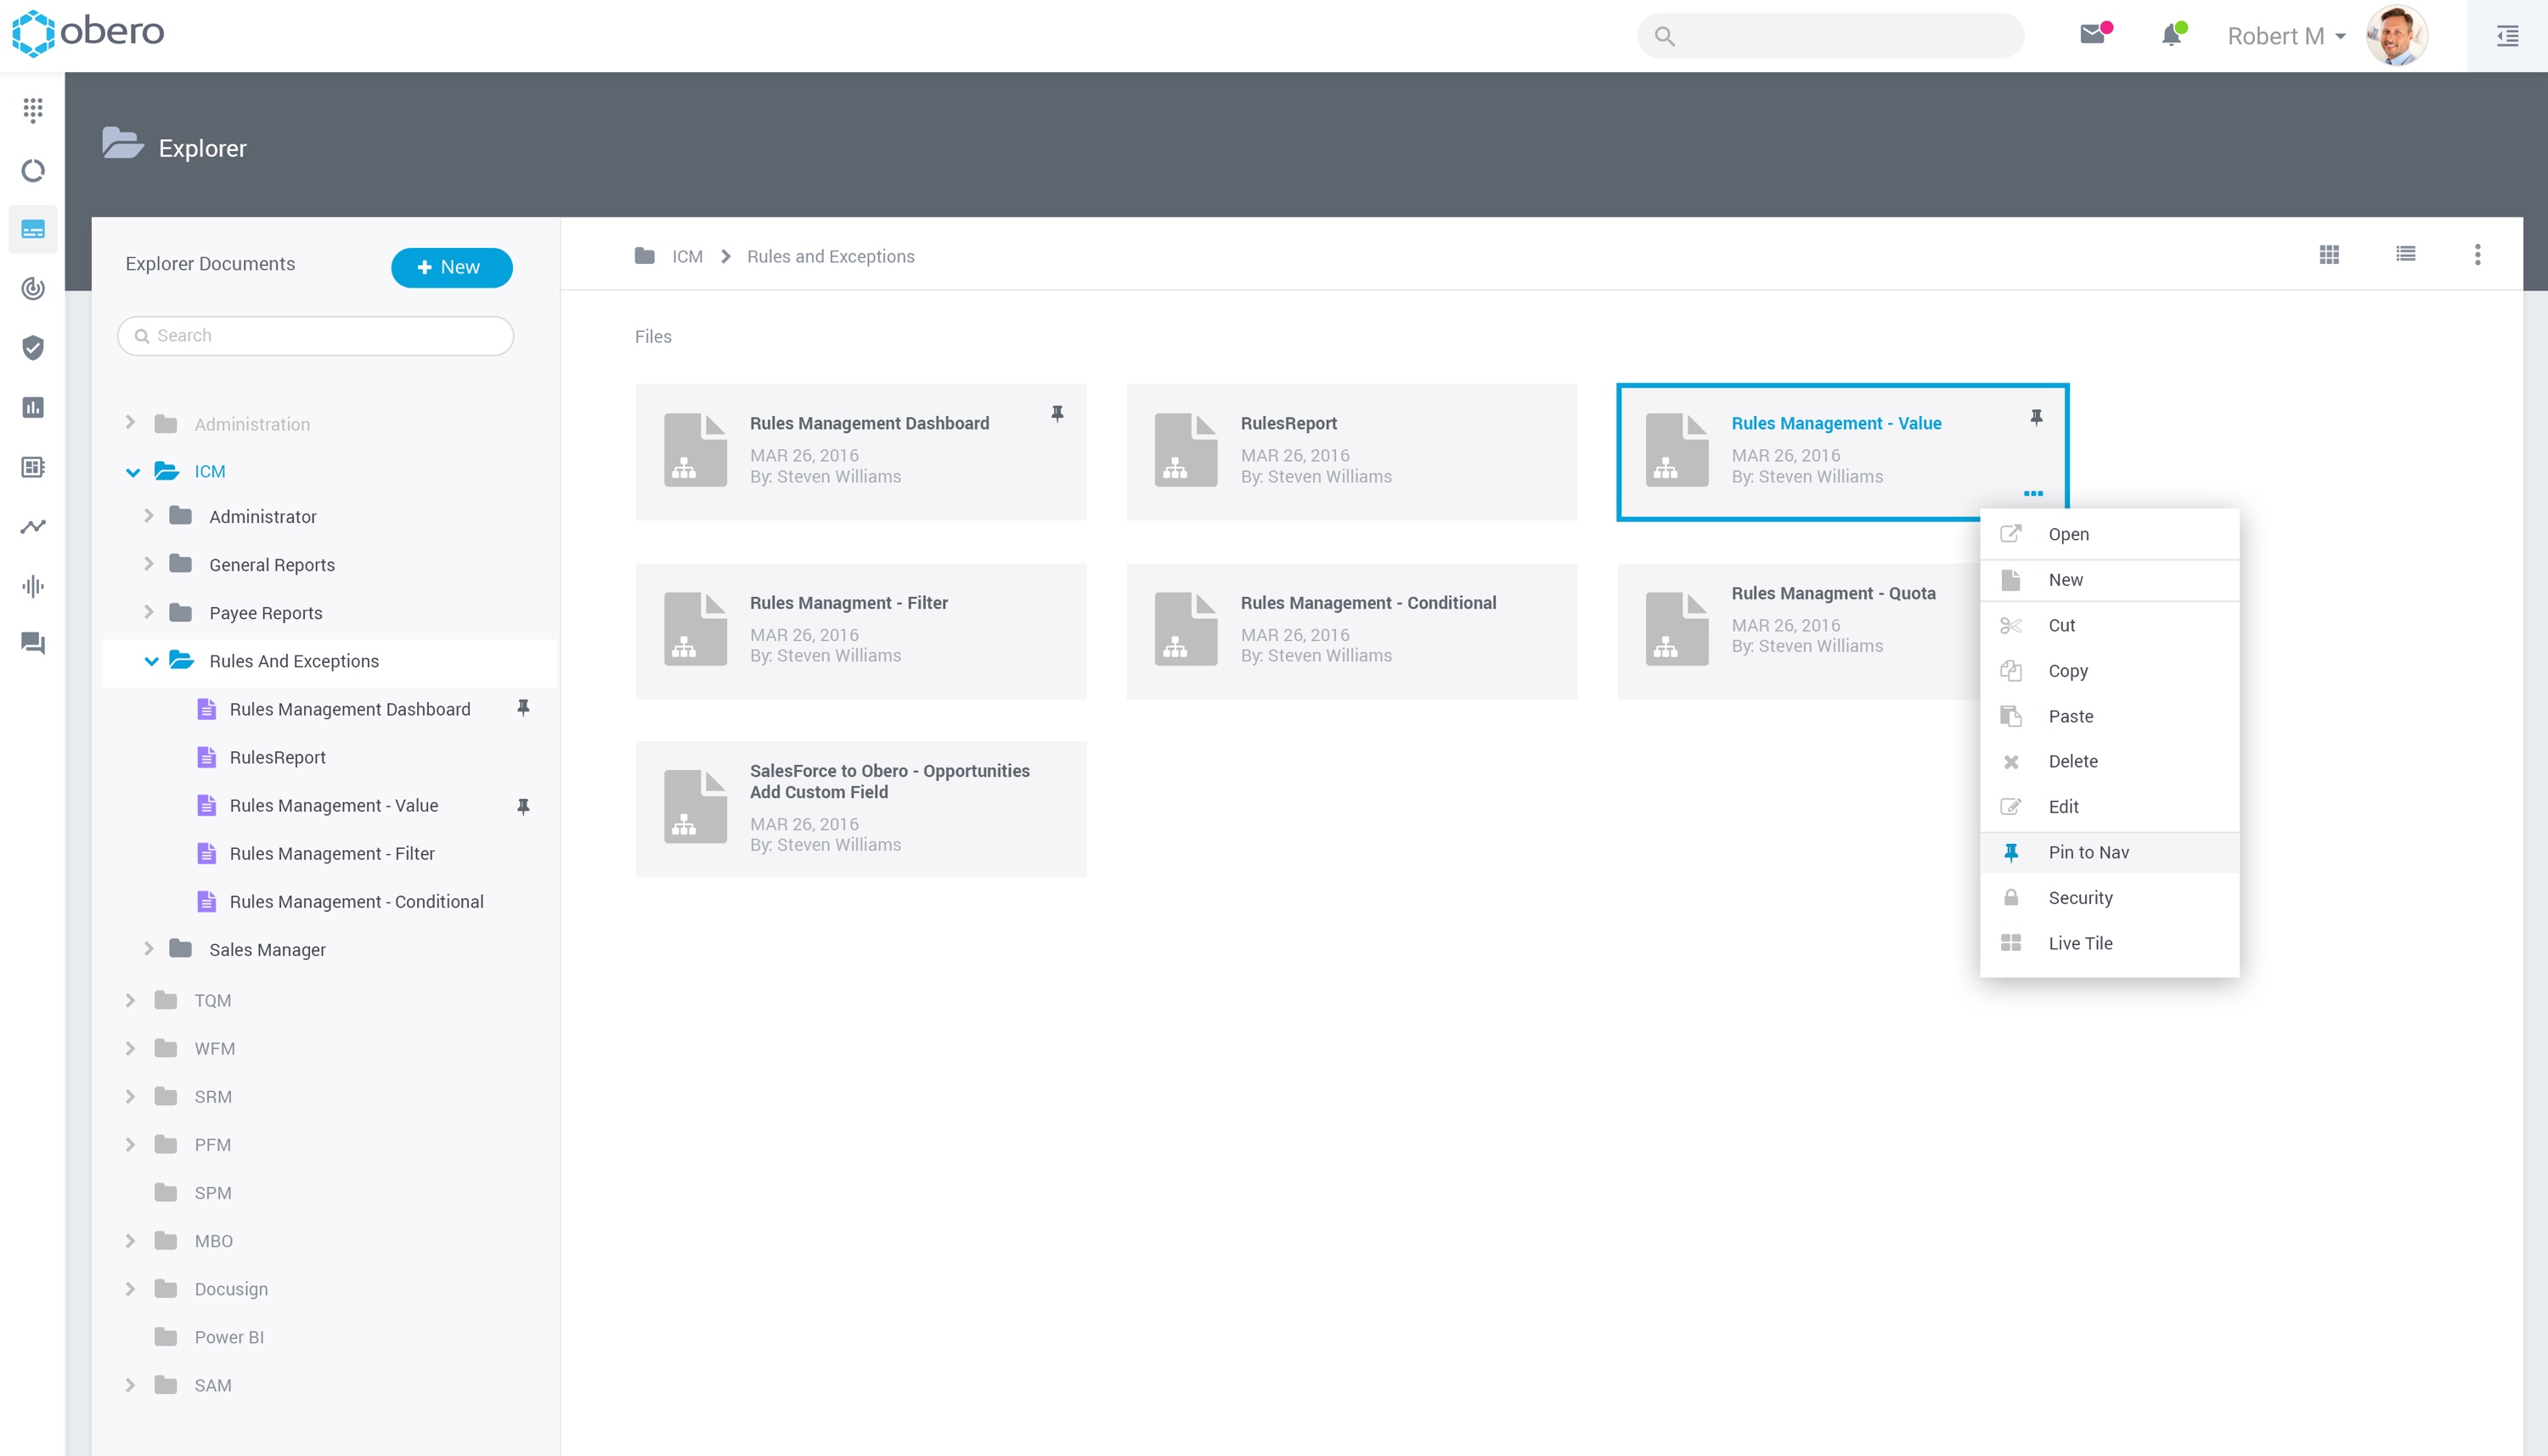Click the Explorer Documents search box
The image size is (2548, 1456).
click(x=315, y=336)
